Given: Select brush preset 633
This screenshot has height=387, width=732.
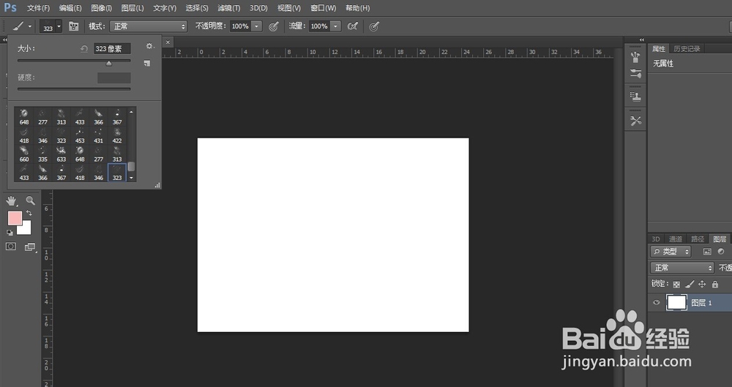Looking at the screenshot, I should [61, 154].
